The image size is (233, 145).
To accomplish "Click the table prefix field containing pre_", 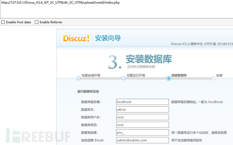I will click(x=143, y=133).
